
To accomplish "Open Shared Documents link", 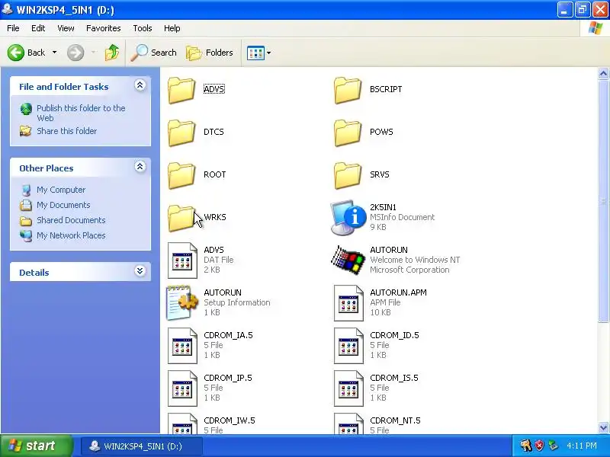I will click(71, 220).
